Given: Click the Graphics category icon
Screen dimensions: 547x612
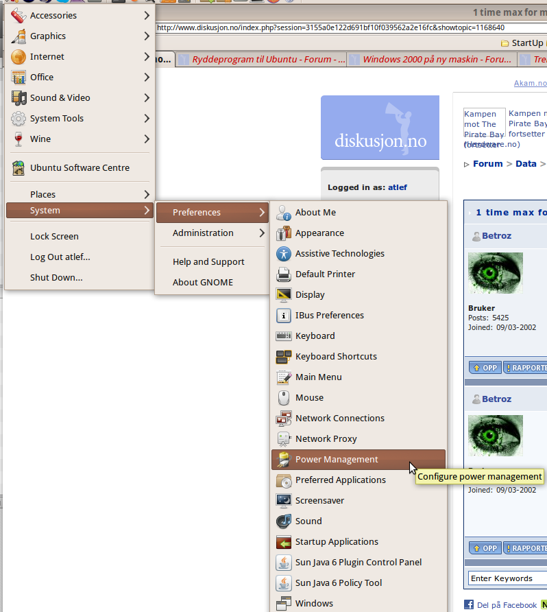Looking at the screenshot, I should [x=19, y=36].
